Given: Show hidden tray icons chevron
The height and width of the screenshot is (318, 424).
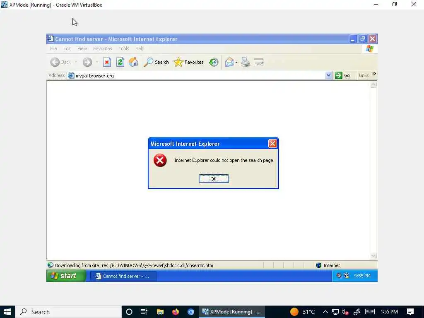Looking at the screenshot, I should click(x=325, y=312).
